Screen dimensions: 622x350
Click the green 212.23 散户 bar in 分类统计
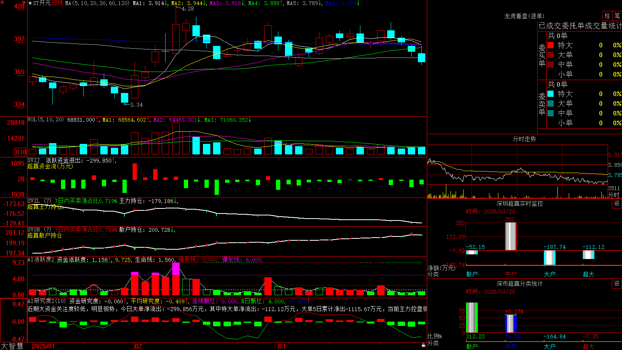point(472,318)
